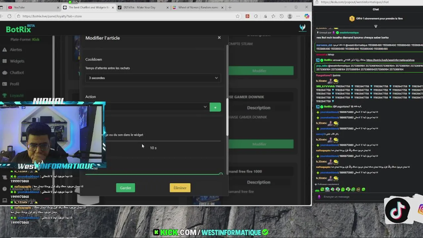The height and width of the screenshot is (238, 423).
Task: Open the browser profile avatar
Action: pyautogui.click(x=290, y=16)
